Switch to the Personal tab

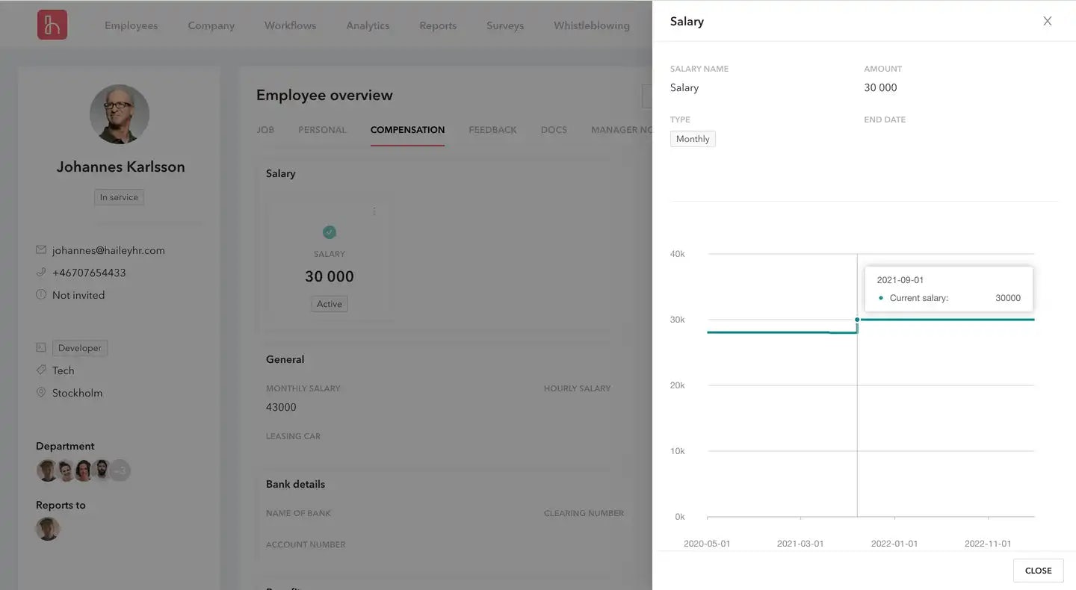tap(322, 130)
